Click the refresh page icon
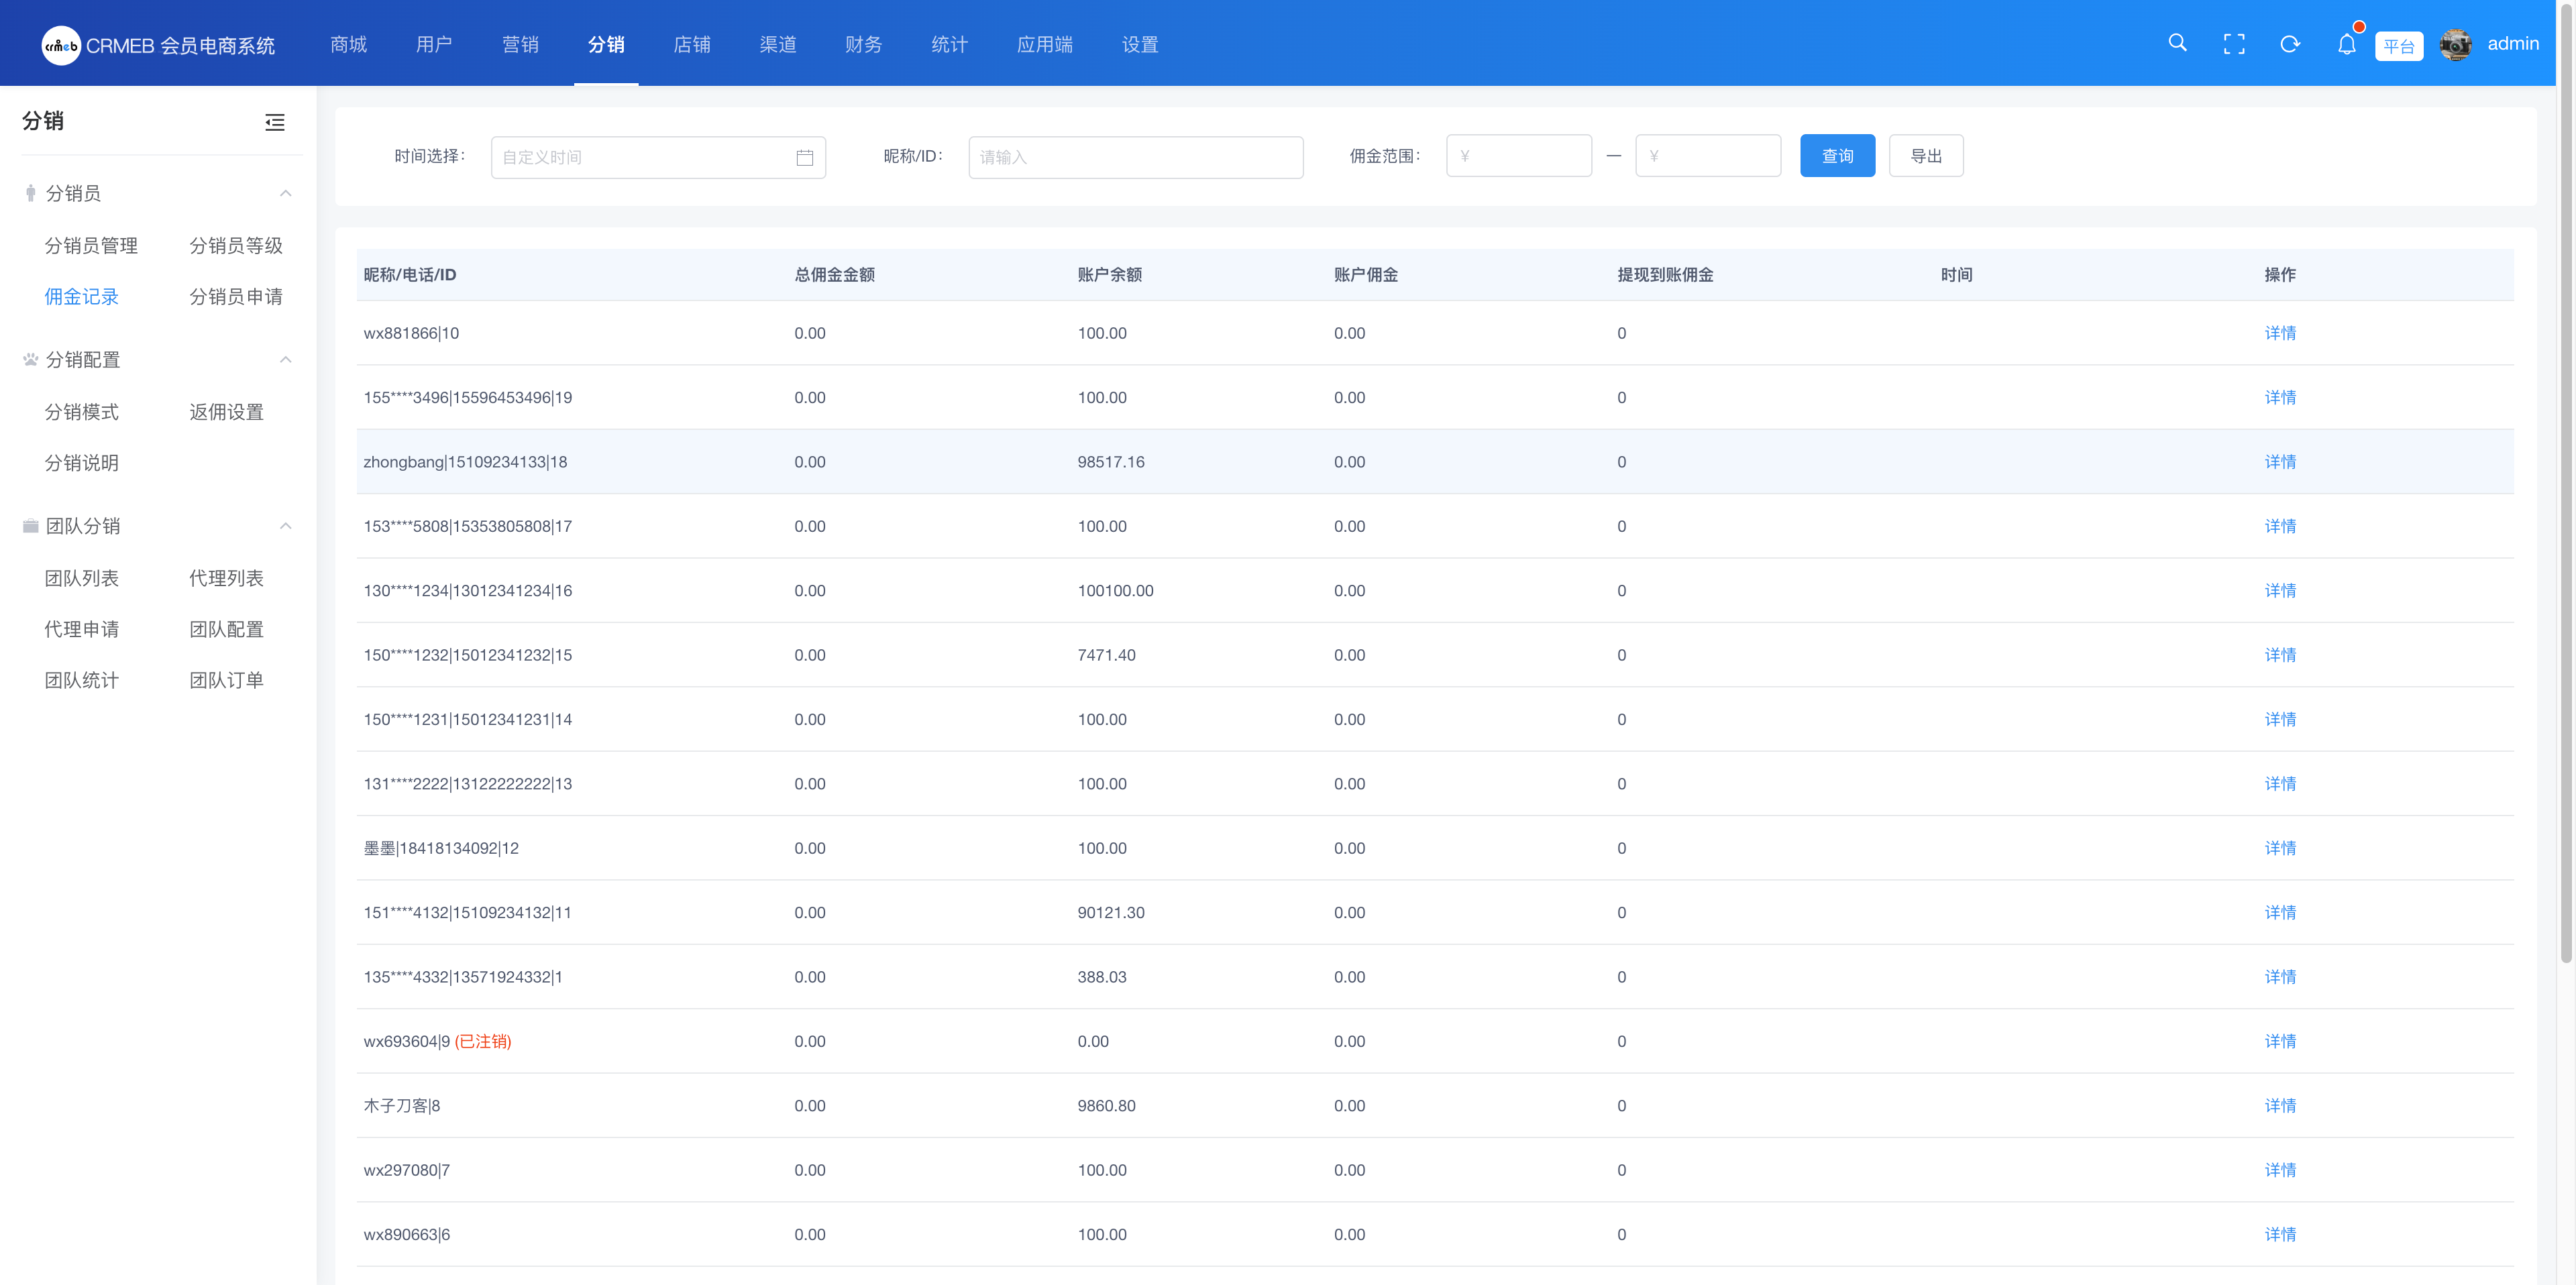The height and width of the screenshot is (1285, 2576). pos(2290,44)
